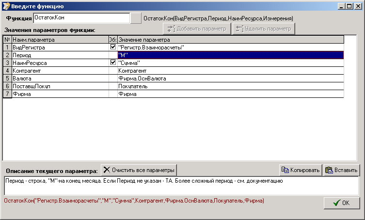This screenshot has height=220, width=365.
Task: Select the highlighted "М" period value cell
Action: (x=230, y=55)
